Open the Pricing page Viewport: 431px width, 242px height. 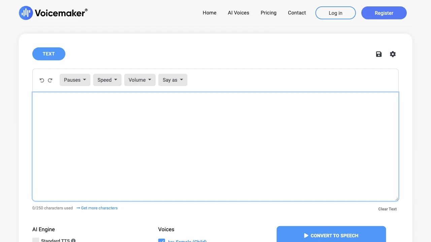coord(268,13)
